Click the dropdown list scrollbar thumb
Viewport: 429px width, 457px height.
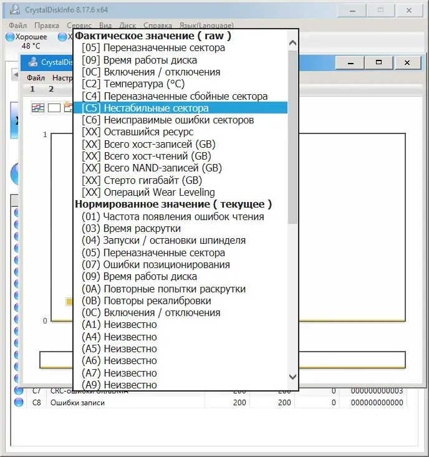[x=292, y=137]
